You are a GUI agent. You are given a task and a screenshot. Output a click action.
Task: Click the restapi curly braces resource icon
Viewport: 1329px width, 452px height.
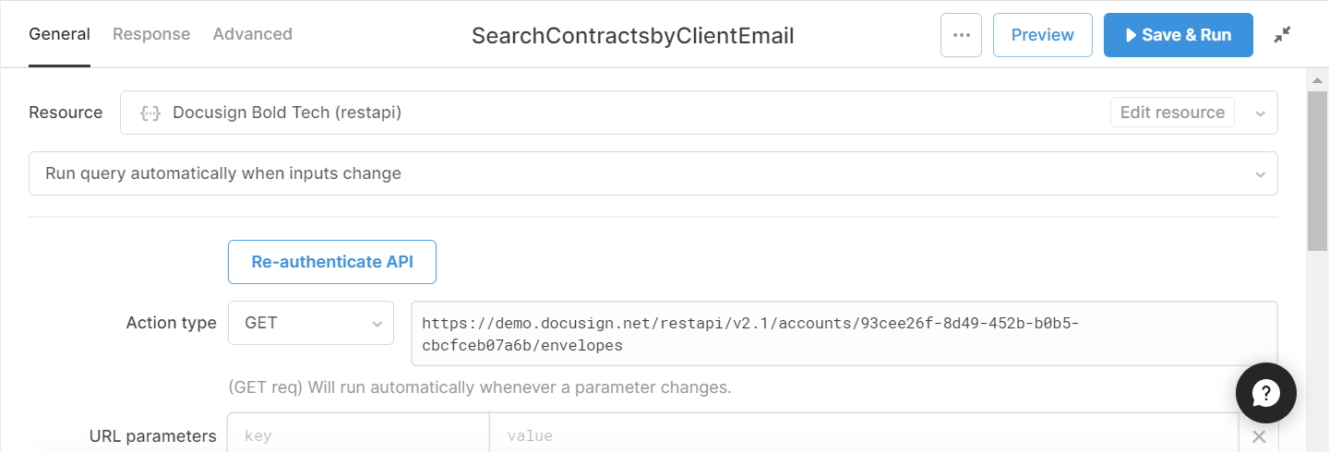[150, 113]
